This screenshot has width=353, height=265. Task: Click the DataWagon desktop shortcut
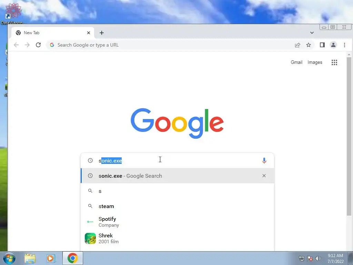[x=13, y=13]
